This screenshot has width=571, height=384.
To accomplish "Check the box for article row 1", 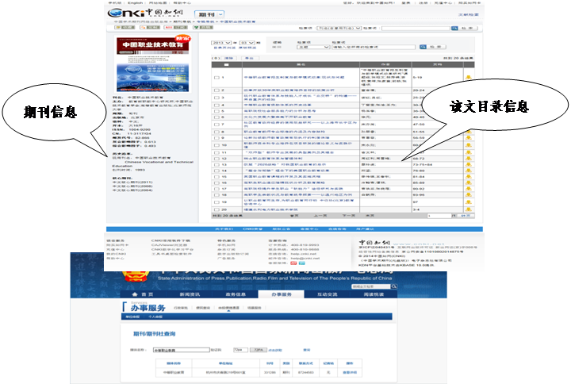I will point(217,77).
